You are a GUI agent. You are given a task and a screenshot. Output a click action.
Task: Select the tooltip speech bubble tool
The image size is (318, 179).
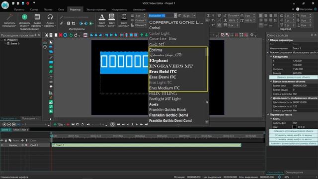point(51,87)
